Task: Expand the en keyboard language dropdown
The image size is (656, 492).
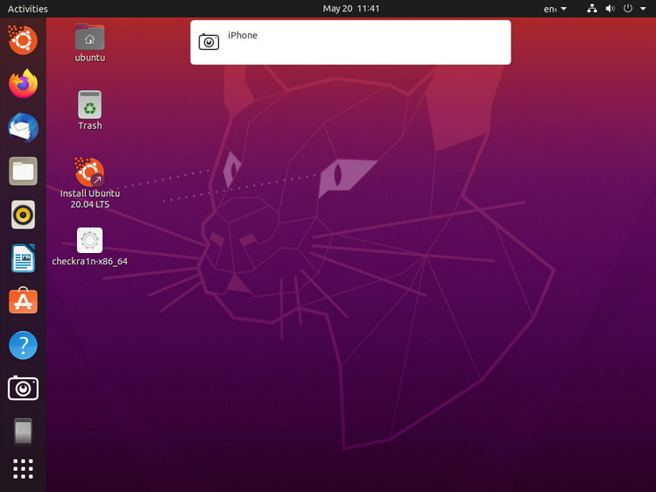Action: coord(555,9)
